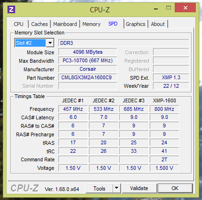Image resolution: width=202 pixels, height=200 pixels.
Task: Close the CPU-Z window
Action: (186, 8)
